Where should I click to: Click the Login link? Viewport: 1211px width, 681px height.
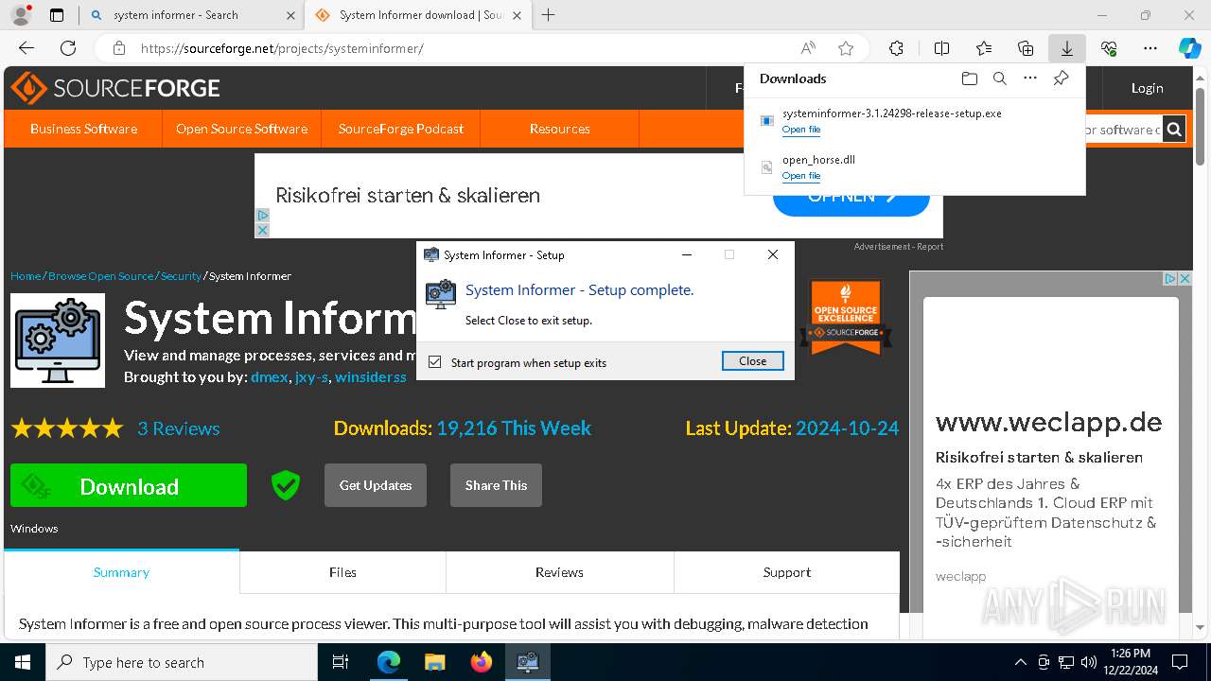tap(1148, 88)
